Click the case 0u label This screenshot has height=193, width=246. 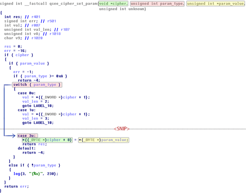pyautogui.click(x=26, y=93)
